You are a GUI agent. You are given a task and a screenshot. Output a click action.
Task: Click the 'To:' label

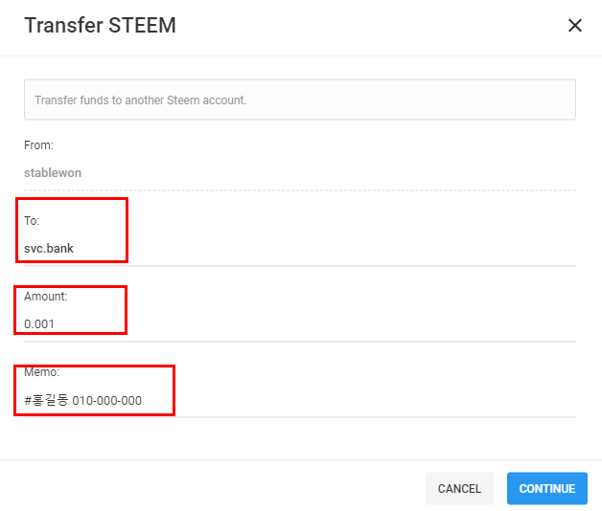point(32,221)
